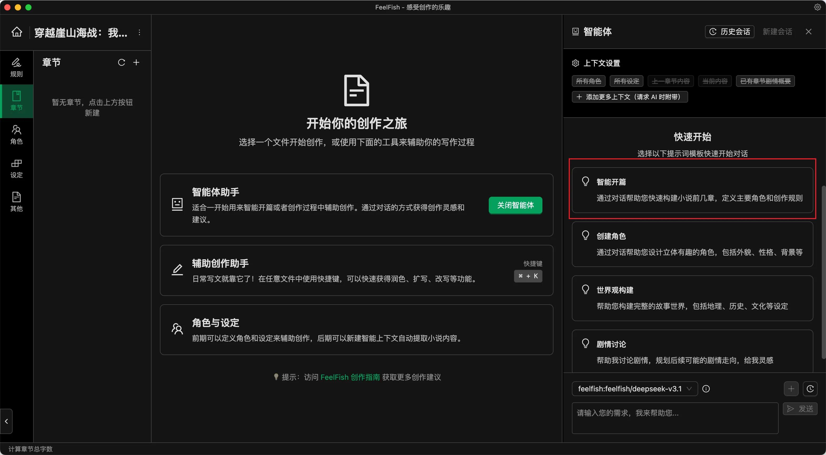The height and width of the screenshot is (455, 826).
Task: Open the FeelFish 创作指南 link
Action: [x=350, y=377]
